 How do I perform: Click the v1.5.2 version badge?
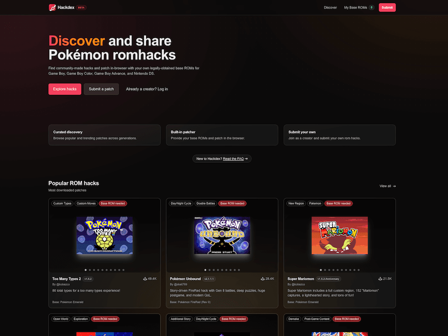pos(88,279)
